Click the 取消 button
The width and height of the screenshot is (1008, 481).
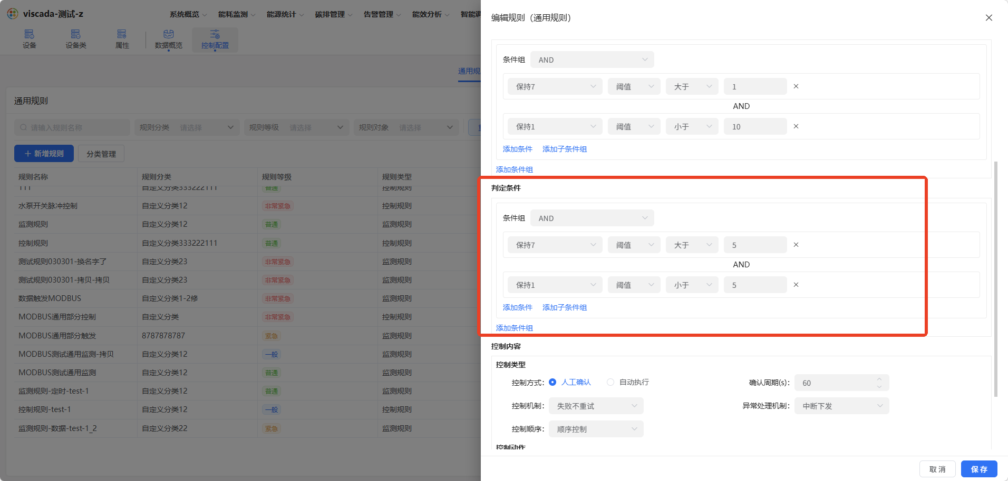click(x=937, y=469)
